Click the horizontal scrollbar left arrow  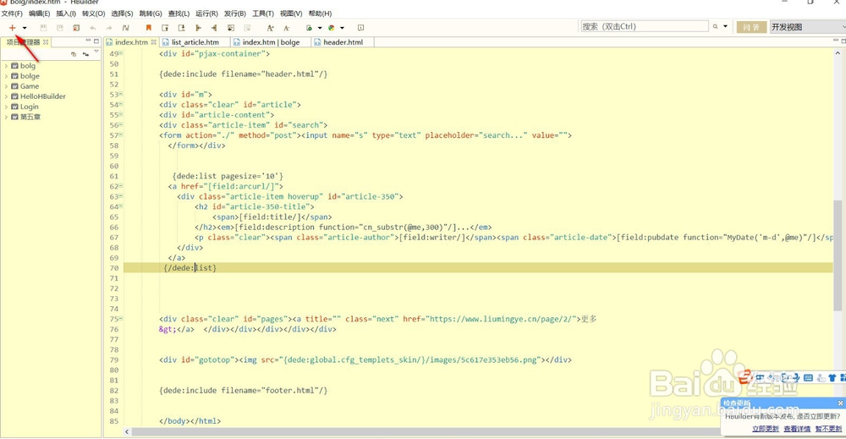coord(128,432)
